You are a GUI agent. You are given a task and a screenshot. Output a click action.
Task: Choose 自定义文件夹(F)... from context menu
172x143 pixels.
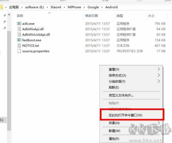point(131,95)
